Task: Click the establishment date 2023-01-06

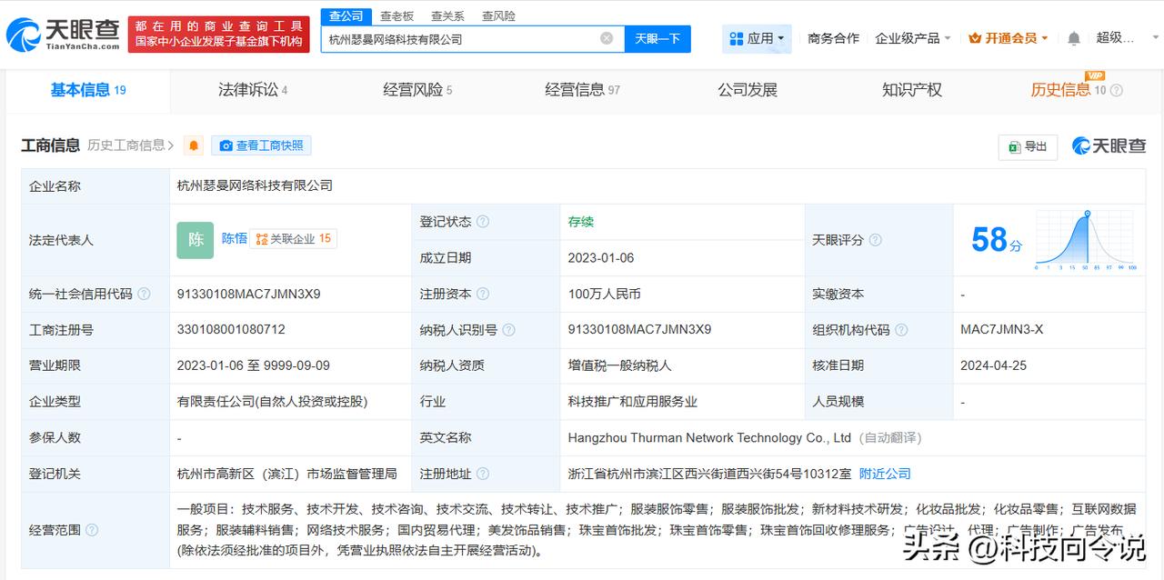Action: pyautogui.click(x=601, y=258)
